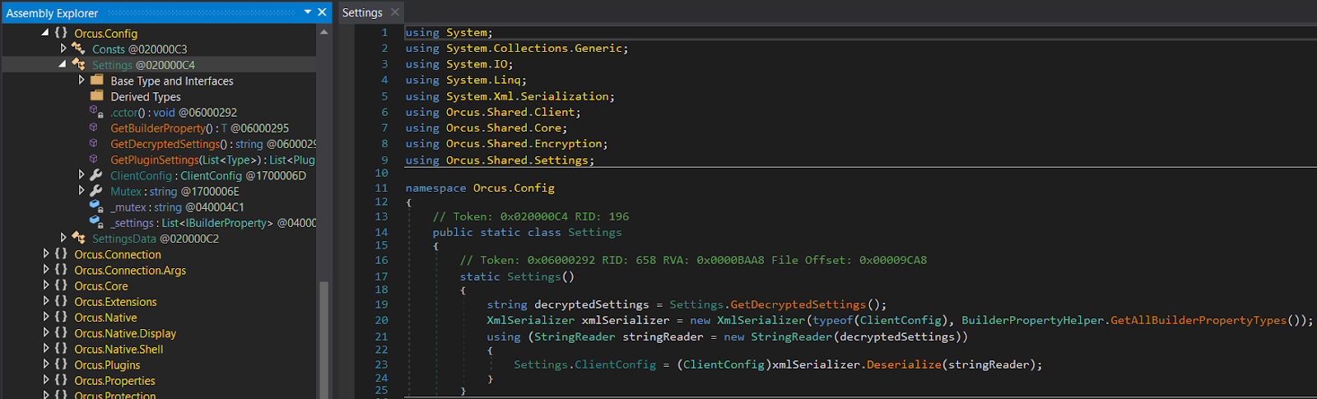The width and height of the screenshot is (1317, 399).
Task: Click the Orcus.Extensions braces icon
Action: (61, 301)
